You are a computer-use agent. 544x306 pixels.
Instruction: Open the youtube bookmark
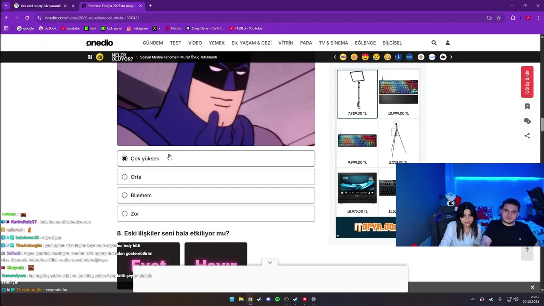click(71, 28)
